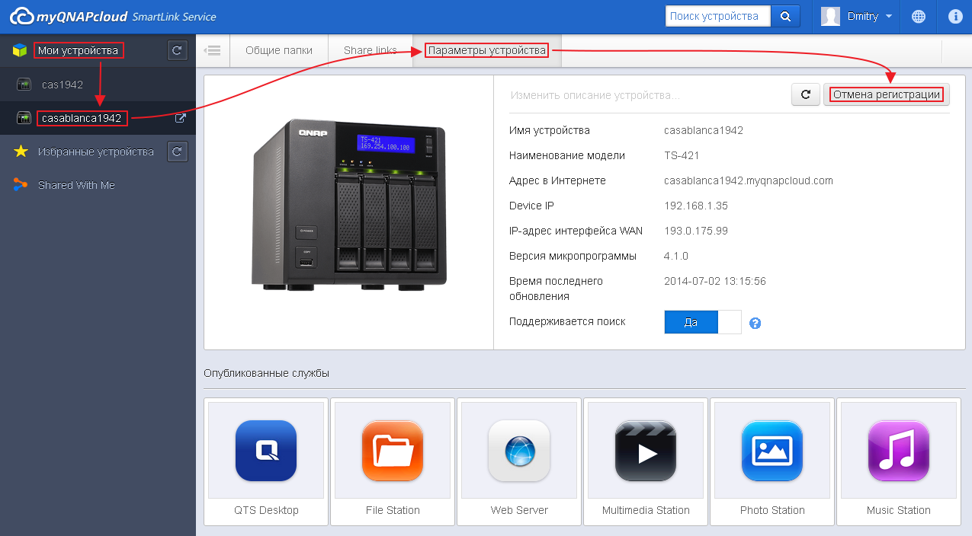Click the search magnifier button
Screen dimensions: 972x536
click(x=785, y=16)
